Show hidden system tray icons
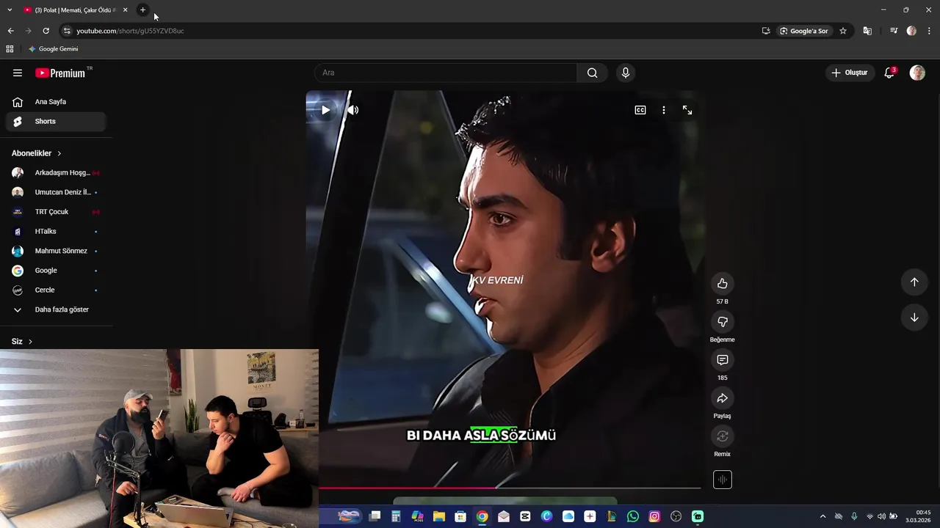This screenshot has width=940, height=528. click(822, 516)
